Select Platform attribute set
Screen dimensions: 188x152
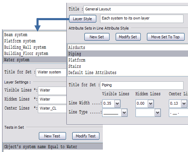pos(128,60)
